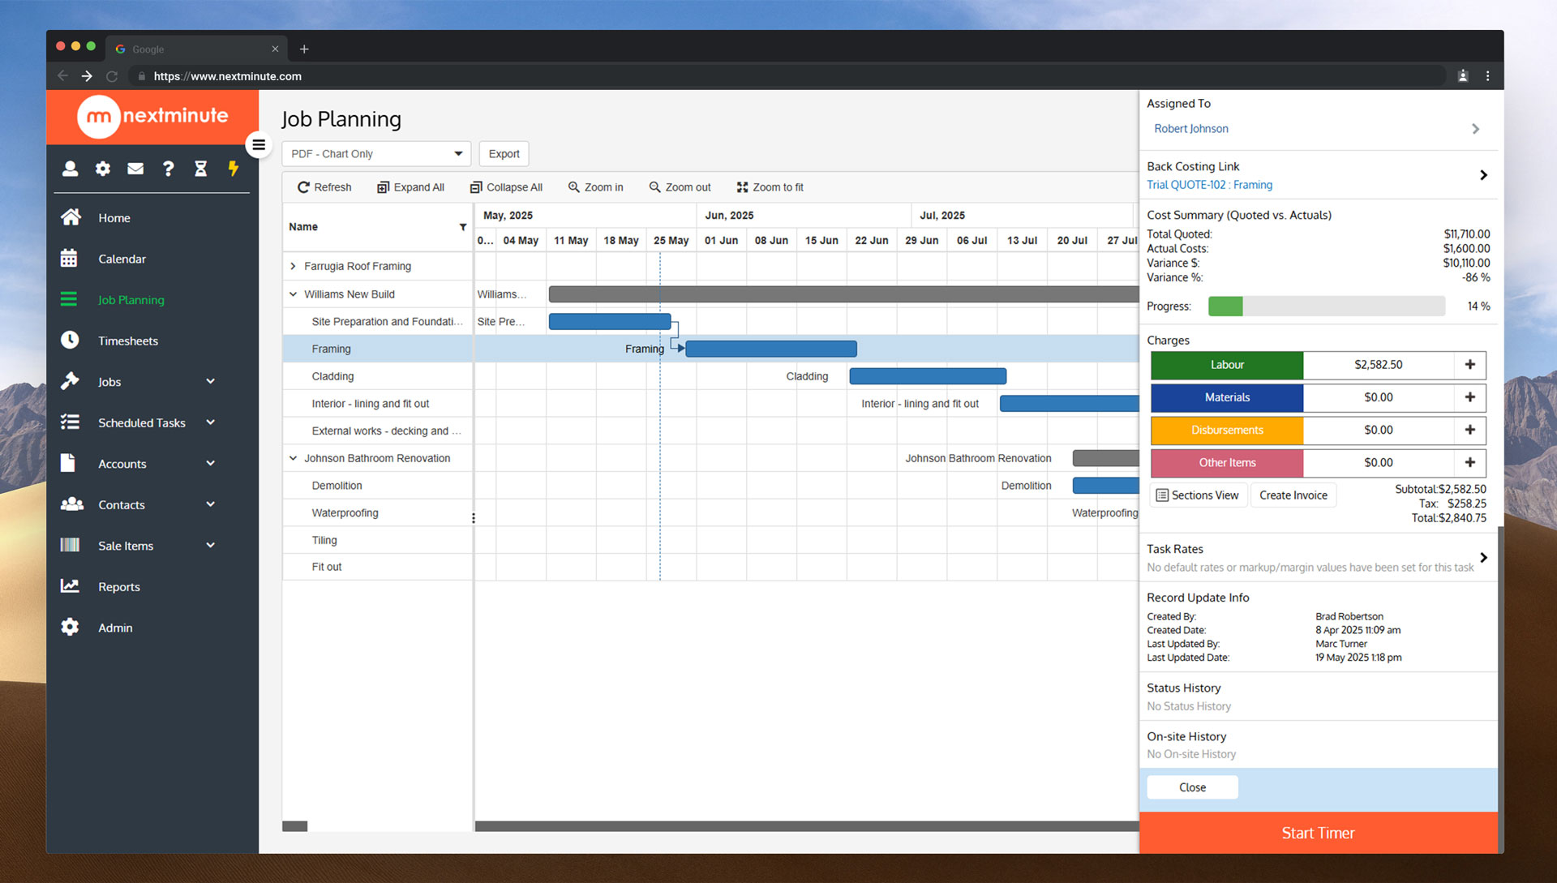Image resolution: width=1557 pixels, height=883 pixels.
Task: Open the Calendar section from the sidebar
Action: pos(122,259)
